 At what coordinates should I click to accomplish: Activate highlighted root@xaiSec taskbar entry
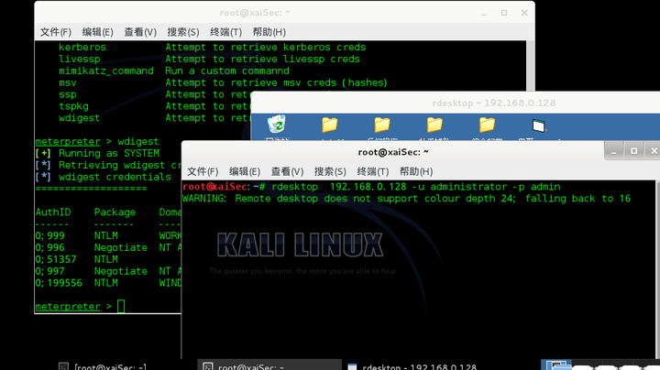269,365
